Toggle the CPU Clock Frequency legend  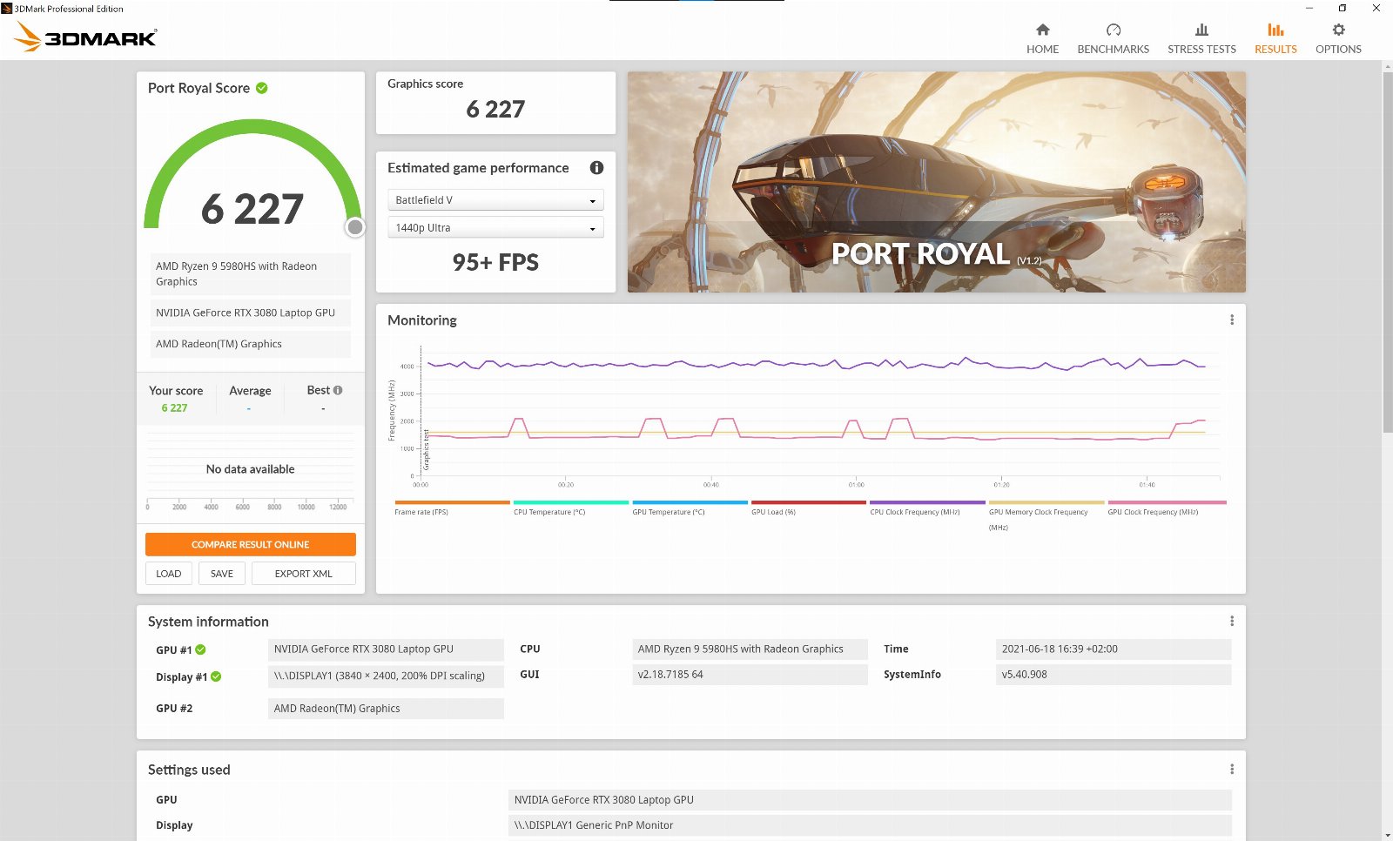tap(927, 508)
